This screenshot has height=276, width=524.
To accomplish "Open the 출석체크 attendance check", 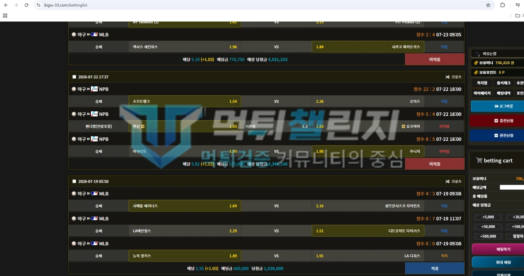I will click(504, 83).
